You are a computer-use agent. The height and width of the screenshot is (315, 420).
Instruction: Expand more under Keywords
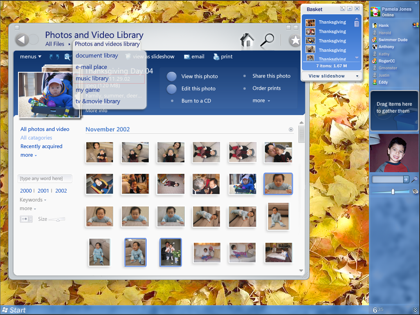click(x=27, y=209)
